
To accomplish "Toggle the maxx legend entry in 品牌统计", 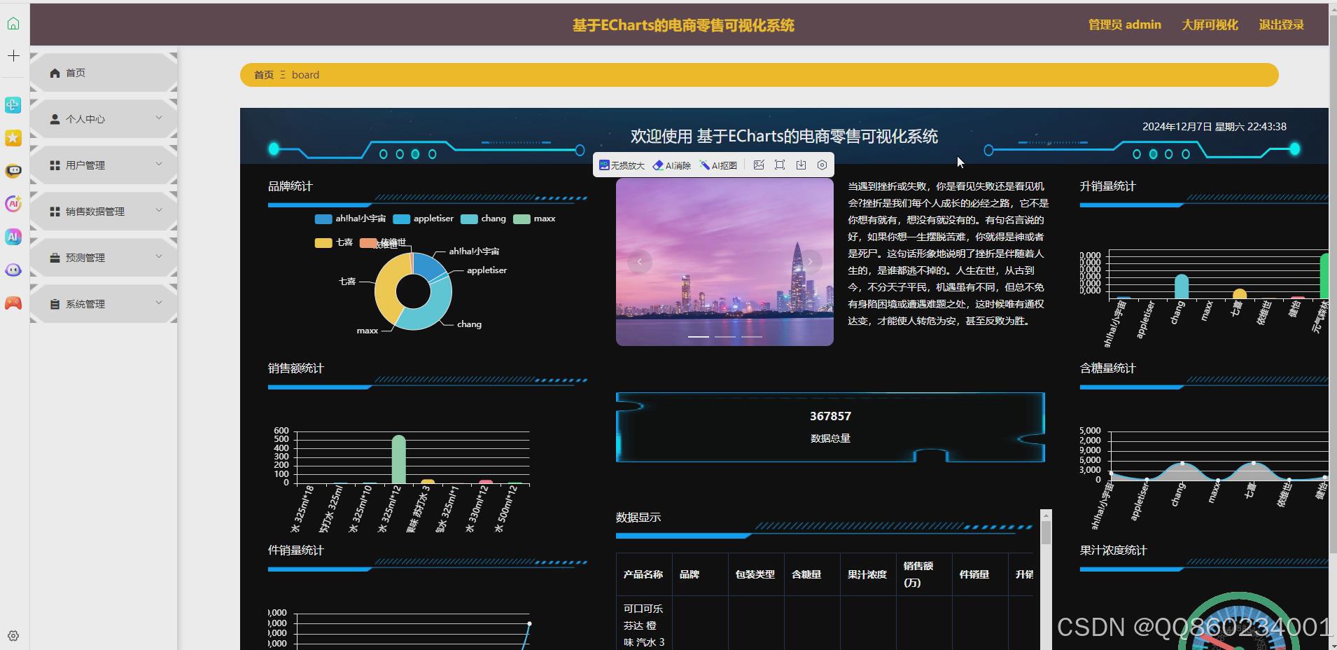I will [x=534, y=219].
